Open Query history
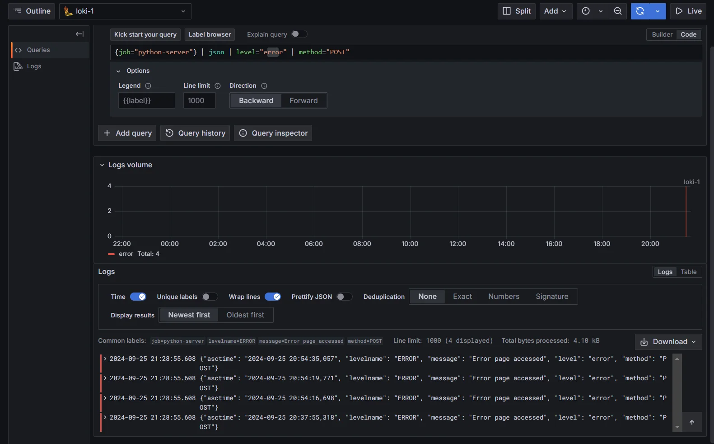The height and width of the screenshot is (444, 714). pos(195,133)
